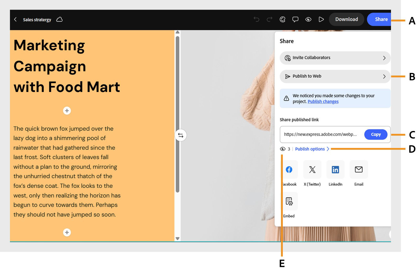Expand the Publish to Web option
This screenshot has width=419, height=270.
(x=335, y=76)
